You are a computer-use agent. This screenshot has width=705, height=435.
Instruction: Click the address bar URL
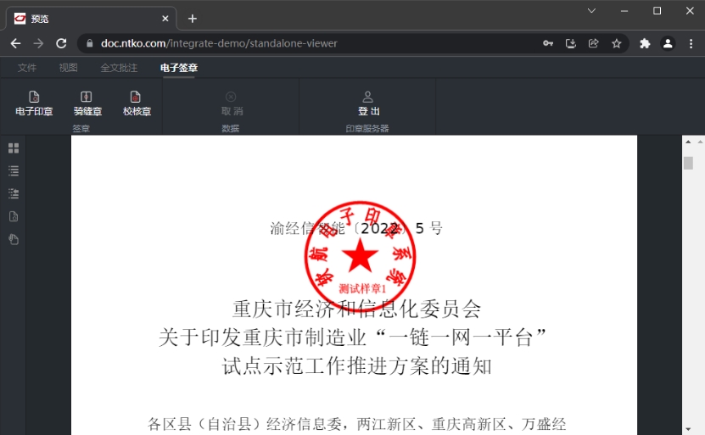pos(219,43)
